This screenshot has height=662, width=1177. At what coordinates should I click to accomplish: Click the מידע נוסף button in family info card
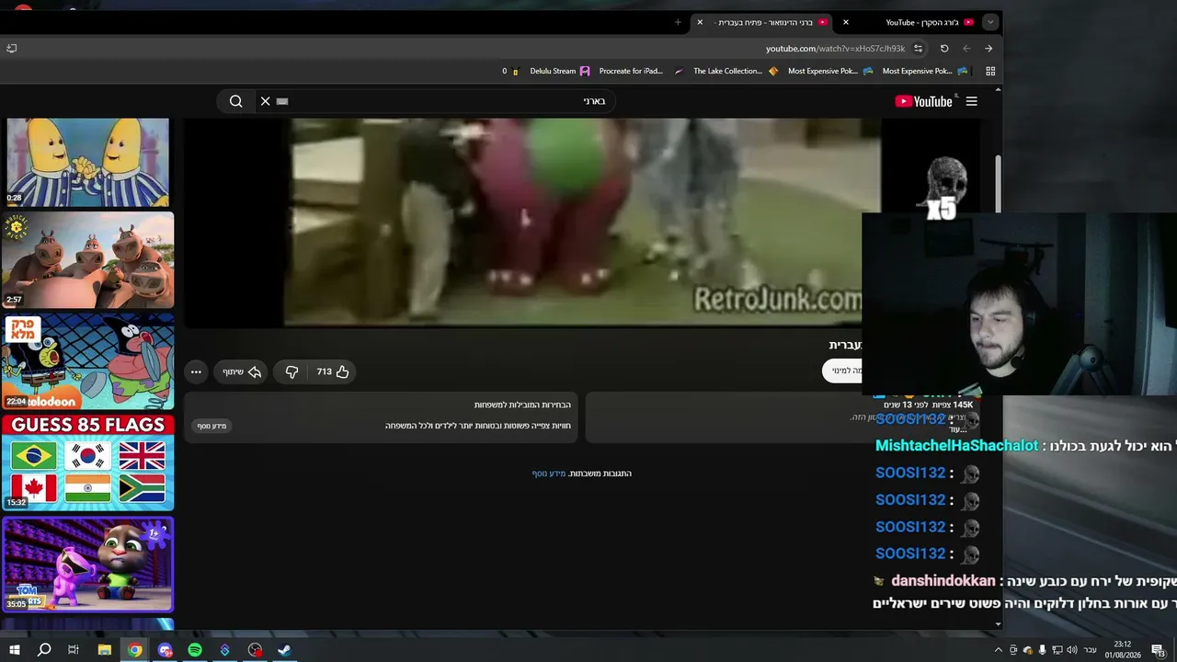coord(211,426)
